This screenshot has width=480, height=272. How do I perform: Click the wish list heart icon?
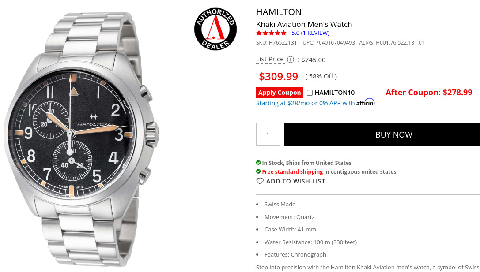260,181
